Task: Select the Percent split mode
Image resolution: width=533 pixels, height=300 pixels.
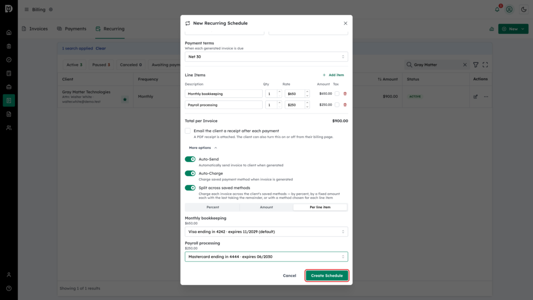Action: point(213,207)
